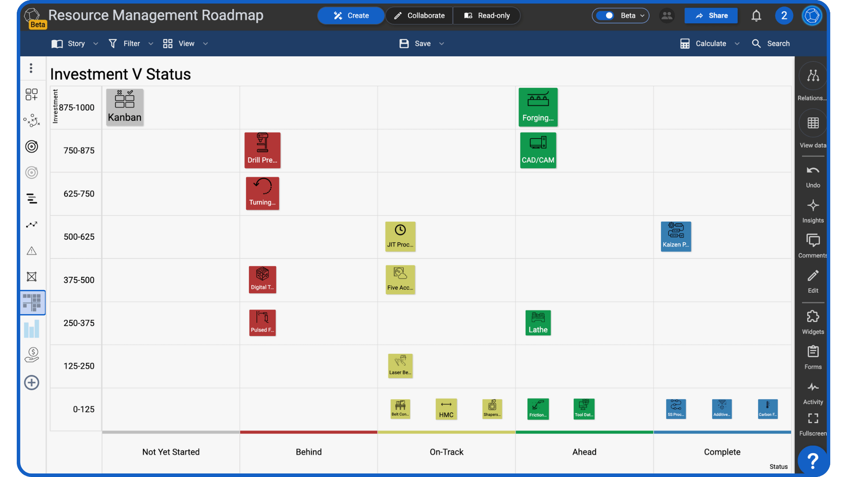Click the Undo arrow icon
The width and height of the screenshot is (847, 477).
[x=813, y=171]
